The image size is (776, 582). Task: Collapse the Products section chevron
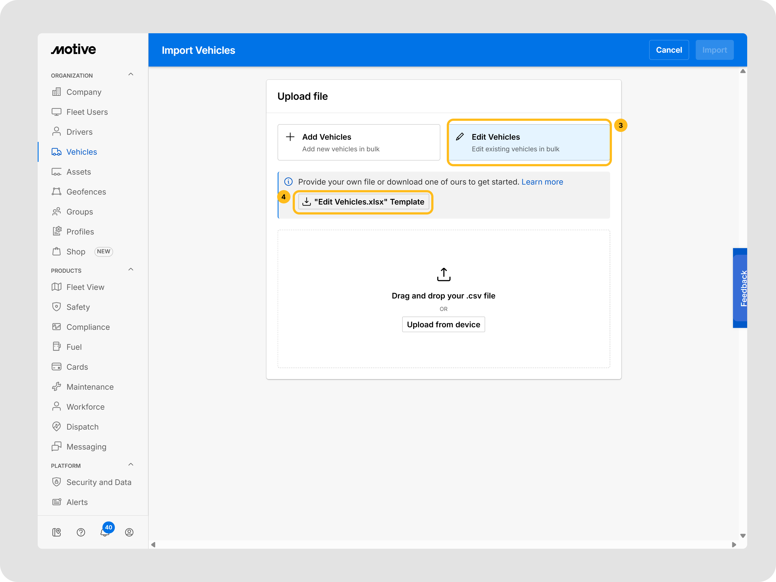[x=131, y=269]
